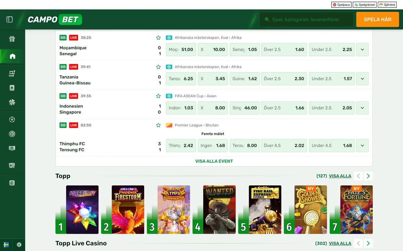Expand more markets for Tanzania vs Guinea-Bissau
403x251 pixels.
[362, 79]
